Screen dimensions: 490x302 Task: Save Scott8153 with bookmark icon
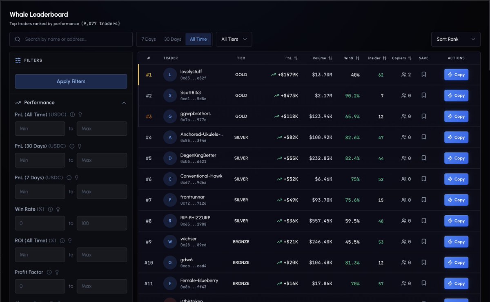point(423,95)
